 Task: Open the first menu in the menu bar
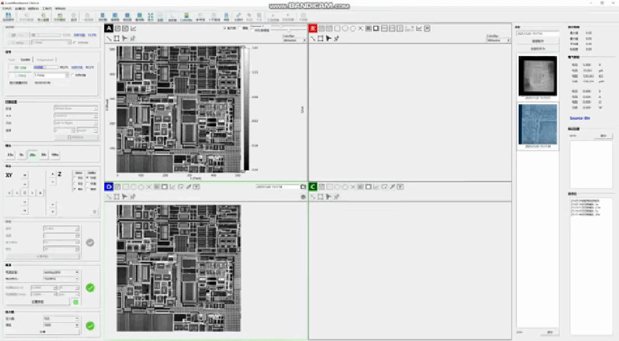pos(6,9)
